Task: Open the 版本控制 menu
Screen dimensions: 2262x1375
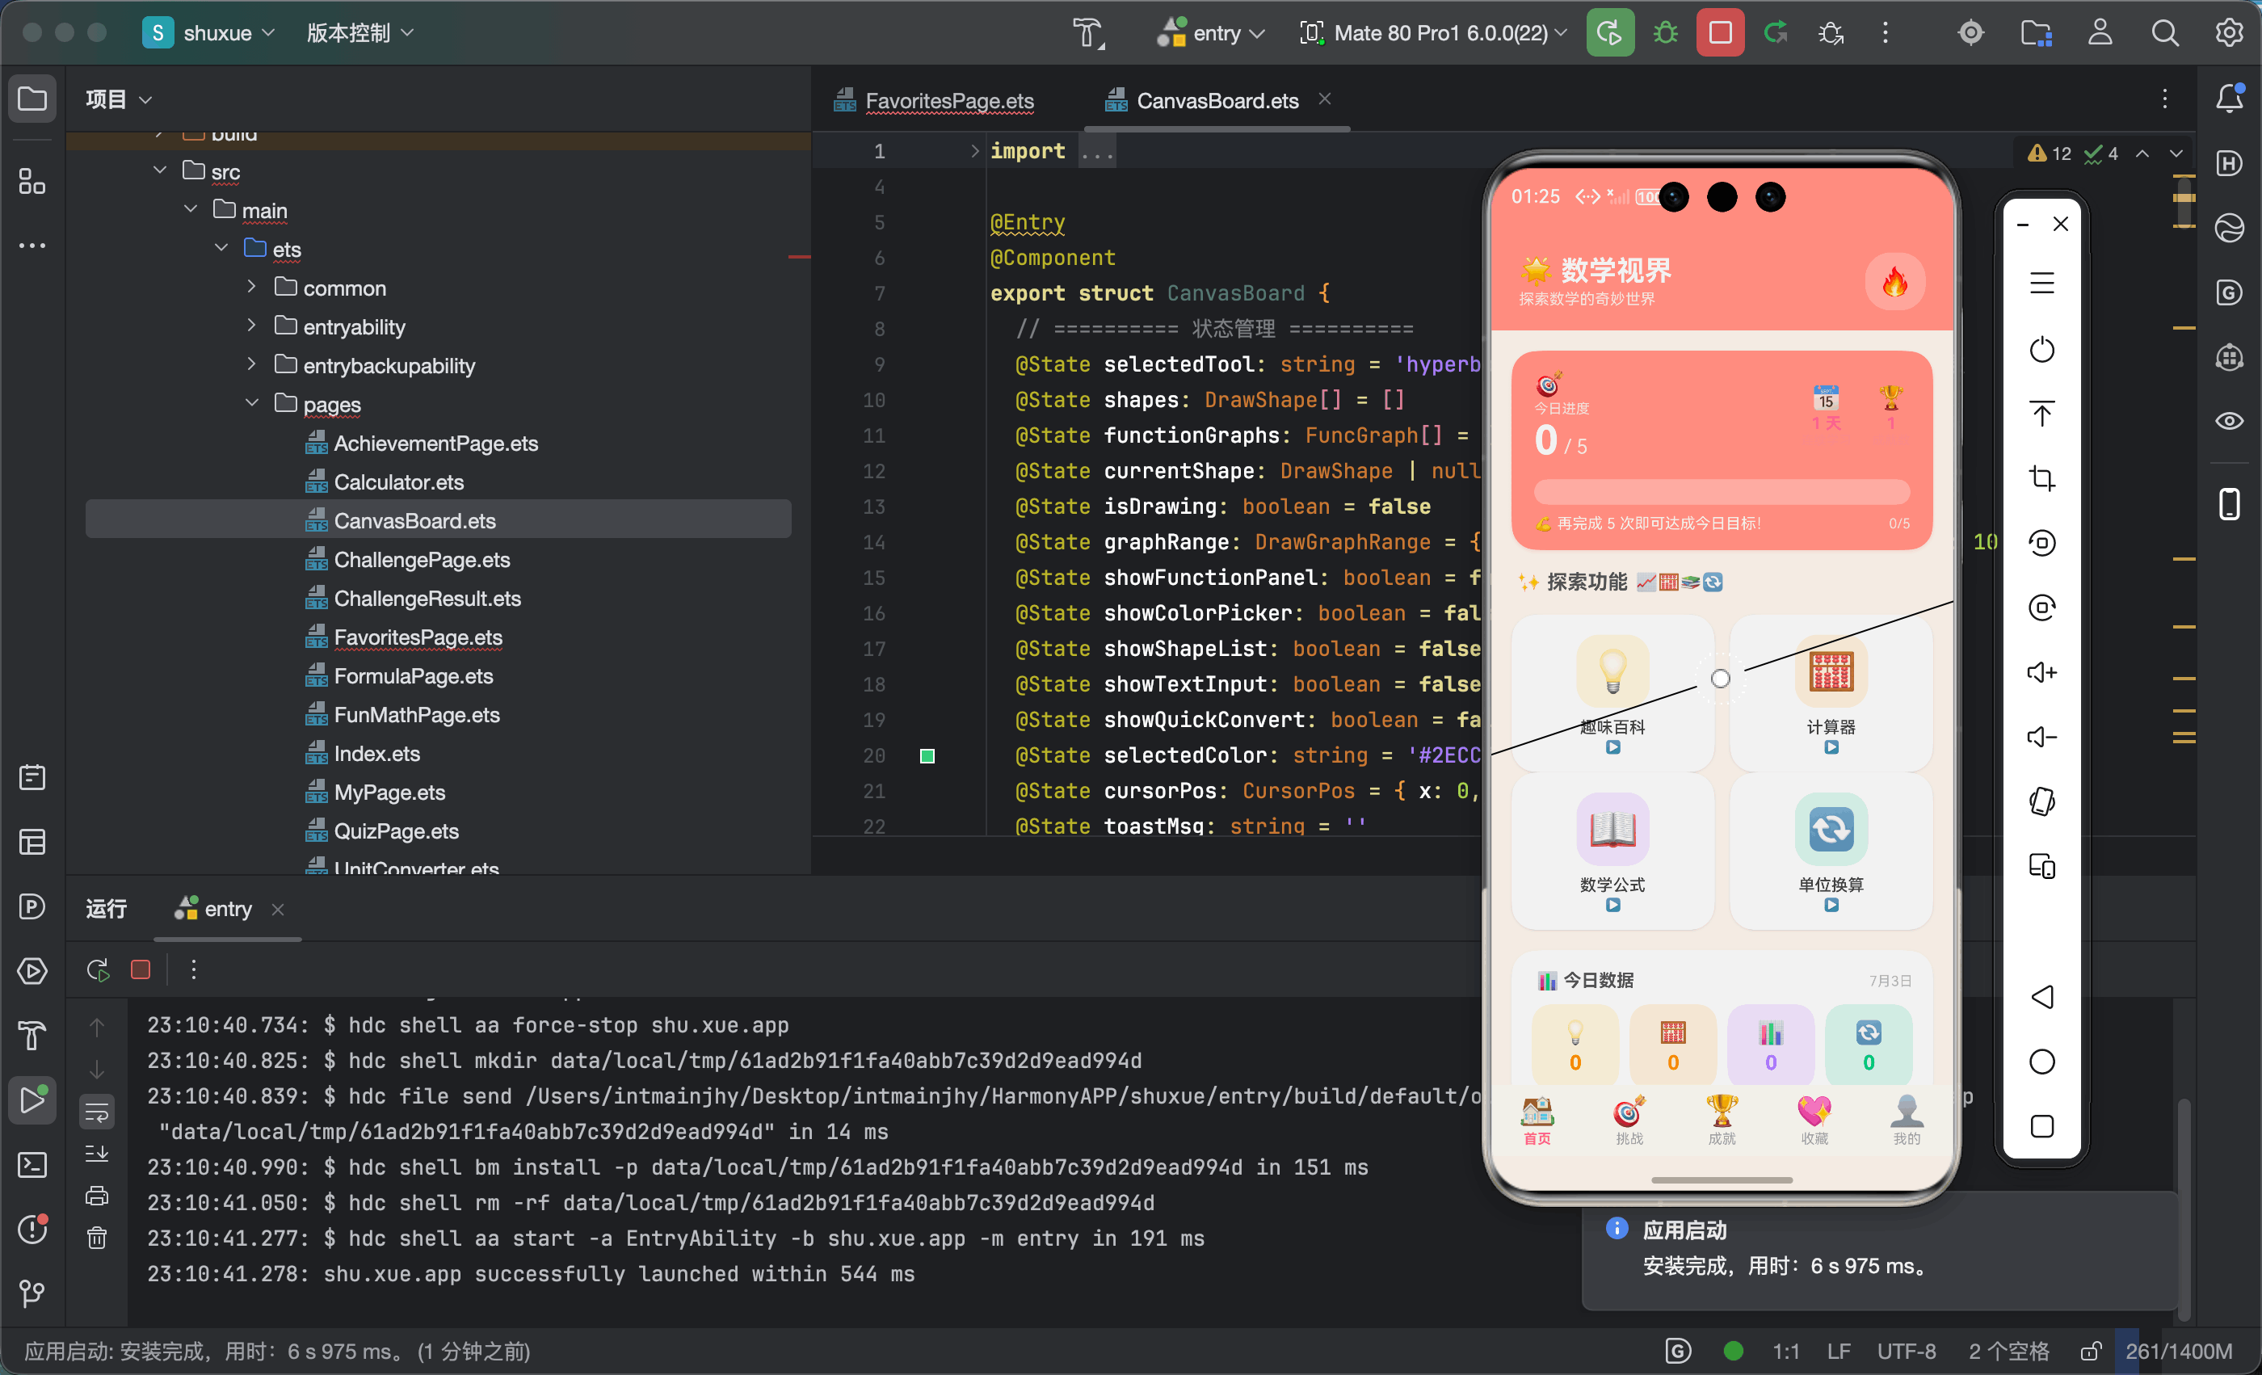Action: click(x=359, y=33)
